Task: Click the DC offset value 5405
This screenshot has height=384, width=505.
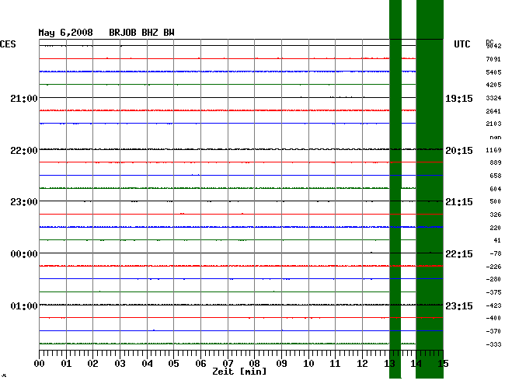Action: (x=493, y=72)
